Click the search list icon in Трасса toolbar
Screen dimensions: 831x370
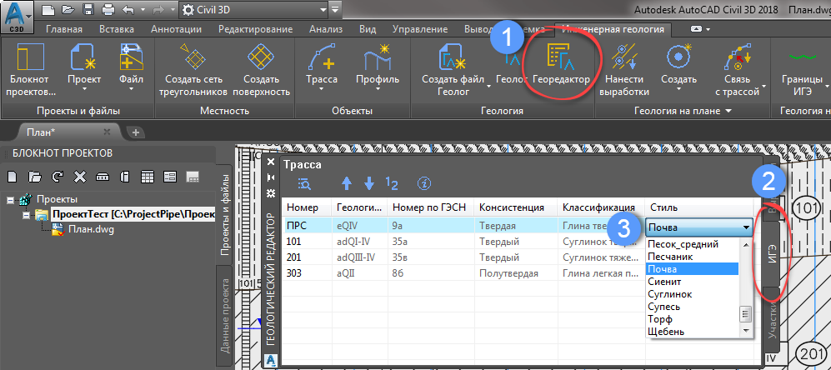coord(305,183)
